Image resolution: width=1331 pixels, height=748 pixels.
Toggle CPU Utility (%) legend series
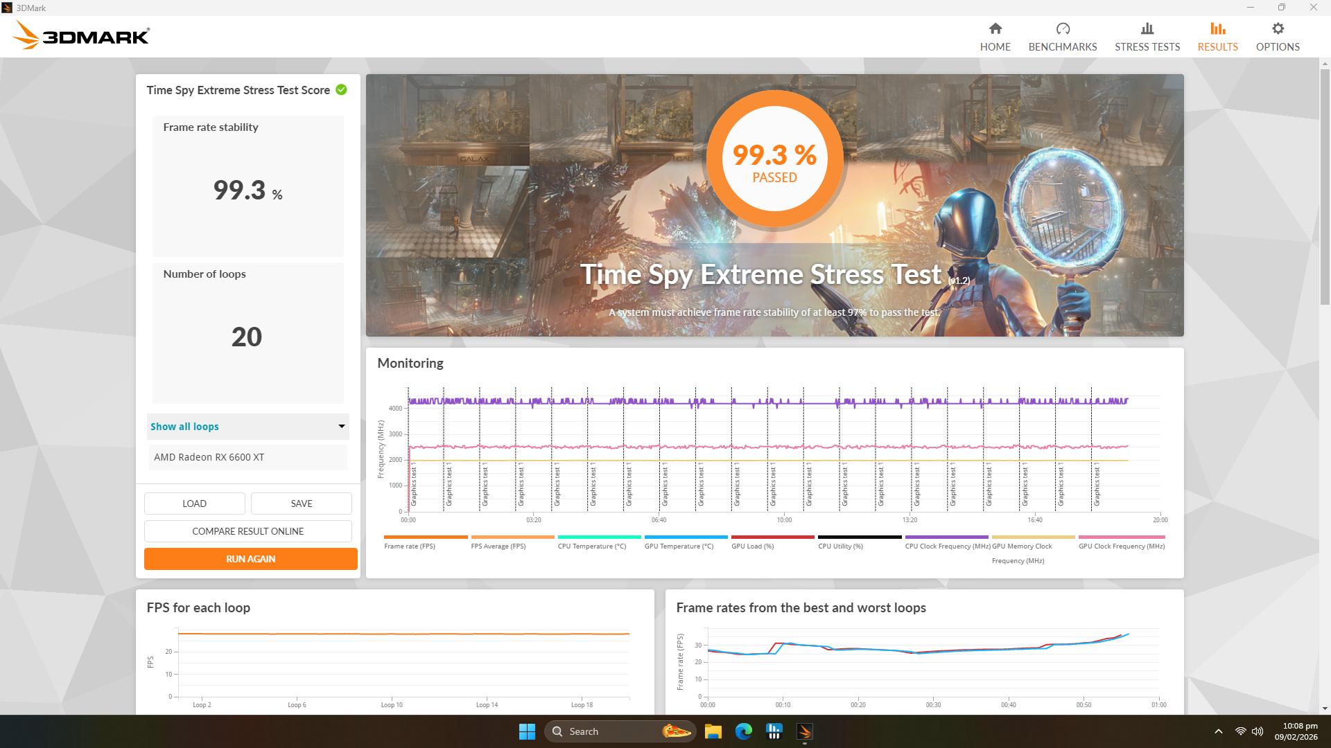pos(859,542)
